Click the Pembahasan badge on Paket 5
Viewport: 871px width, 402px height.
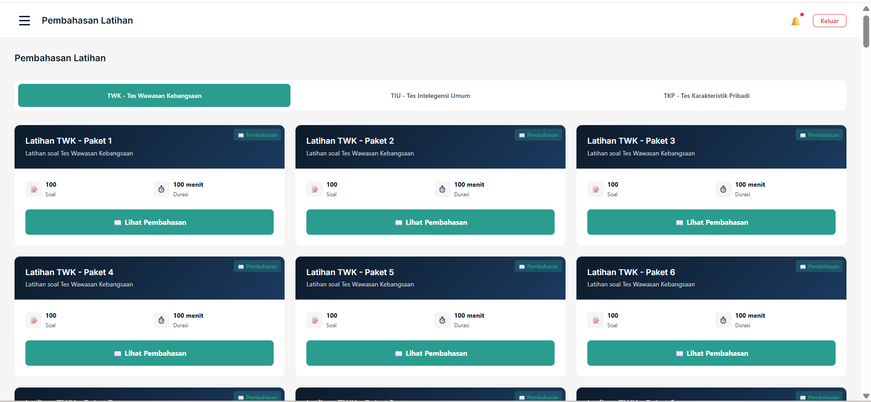tap(538, 266)
